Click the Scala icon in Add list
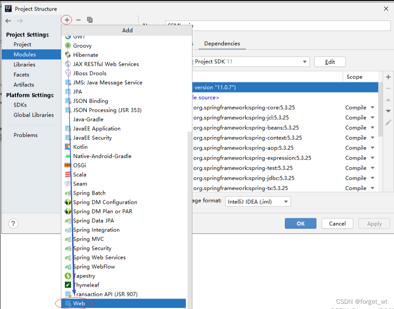The image size is (394, 309). (67, 174)
